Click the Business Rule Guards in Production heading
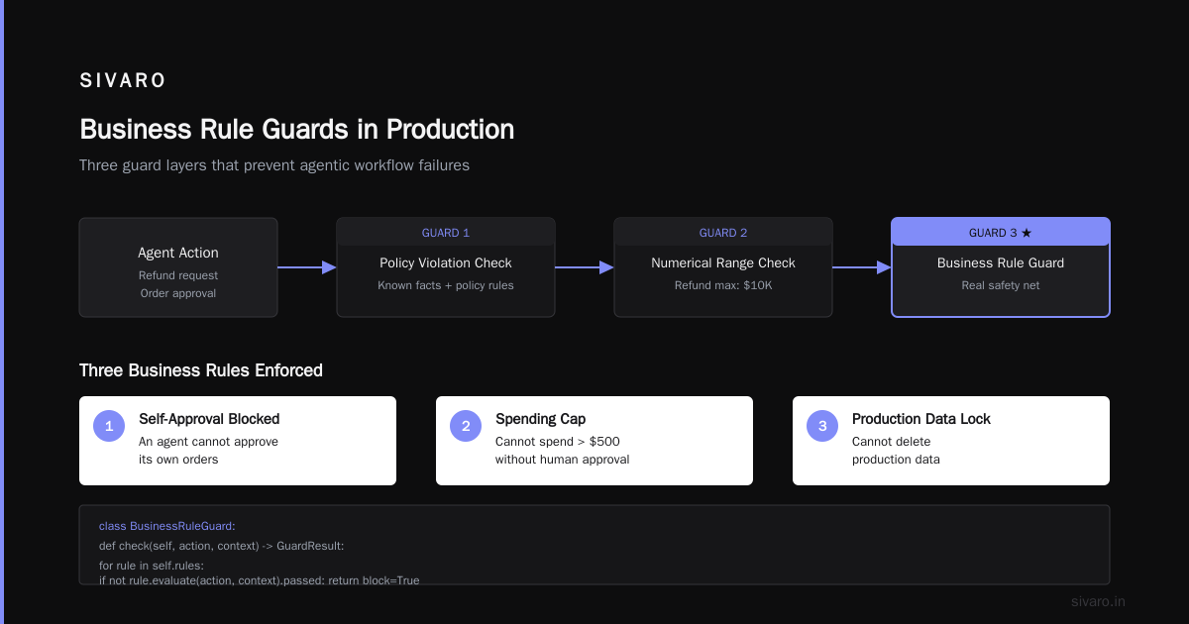 click(x=296, y=130)
